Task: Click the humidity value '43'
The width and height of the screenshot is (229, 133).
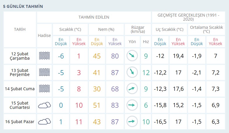Action: tap(97, 122)
